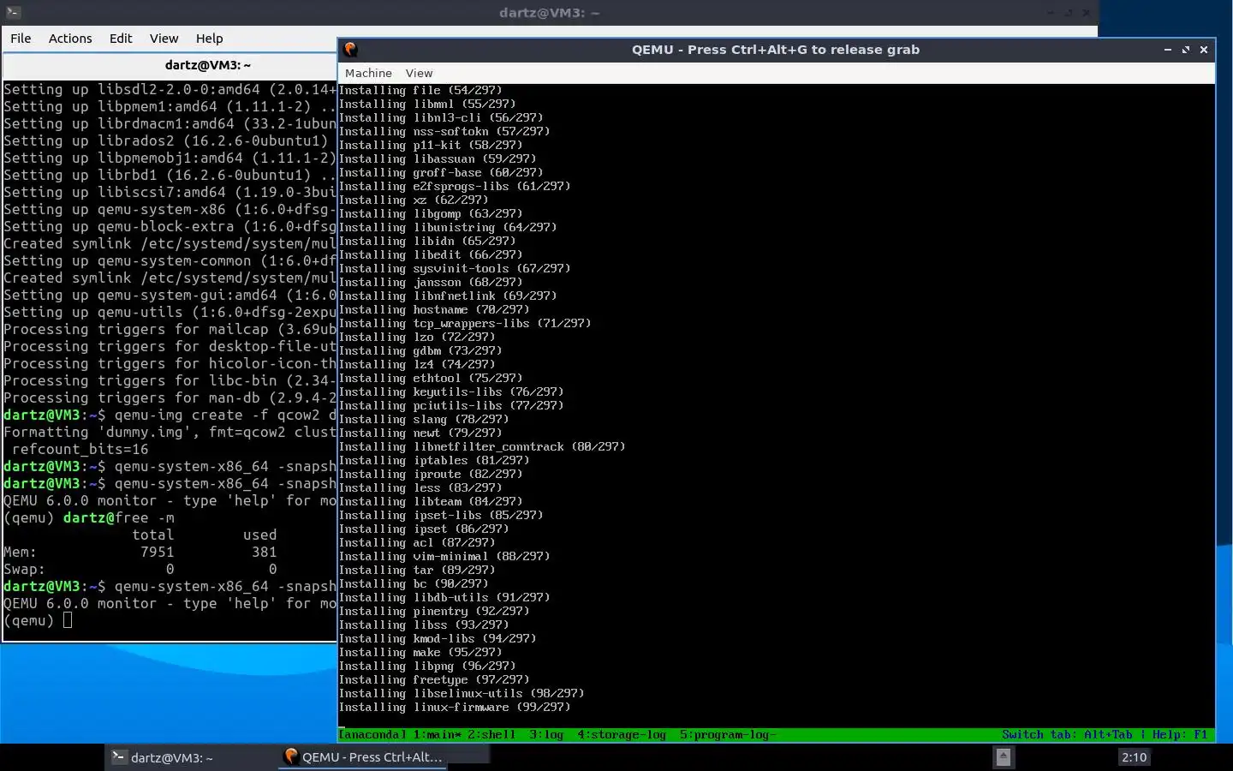The width and height of the screenshot is (1233, 771).
Task: Click 'Setting up qemu-block-extra' terminal line
Action: (170, 227)
